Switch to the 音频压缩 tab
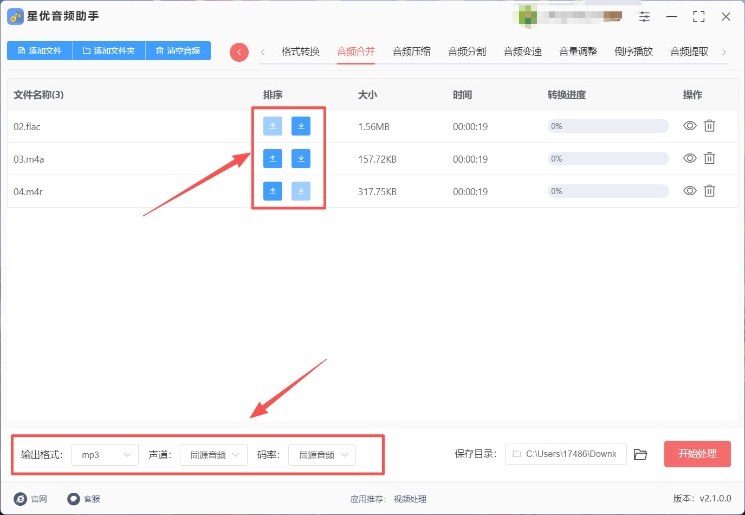This screenshot has height=515, width=745. [x=412, y=51]
